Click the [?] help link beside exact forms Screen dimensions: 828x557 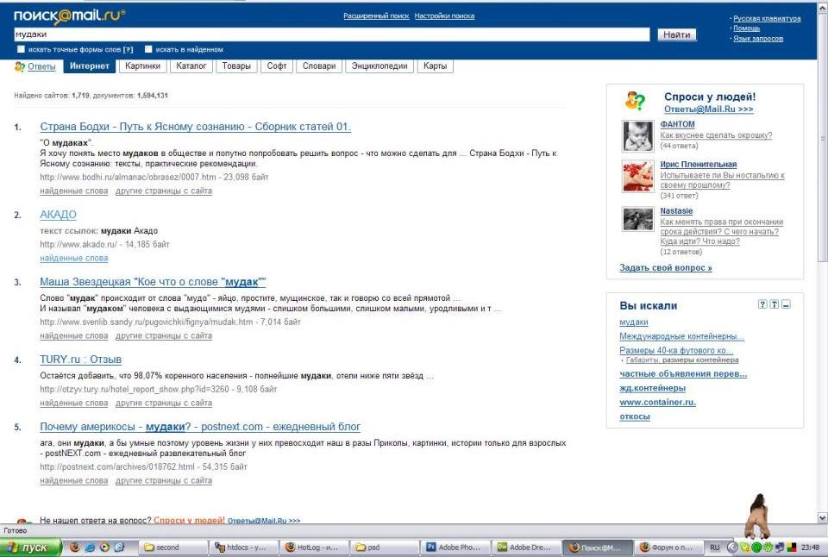(x=128, y=50)
